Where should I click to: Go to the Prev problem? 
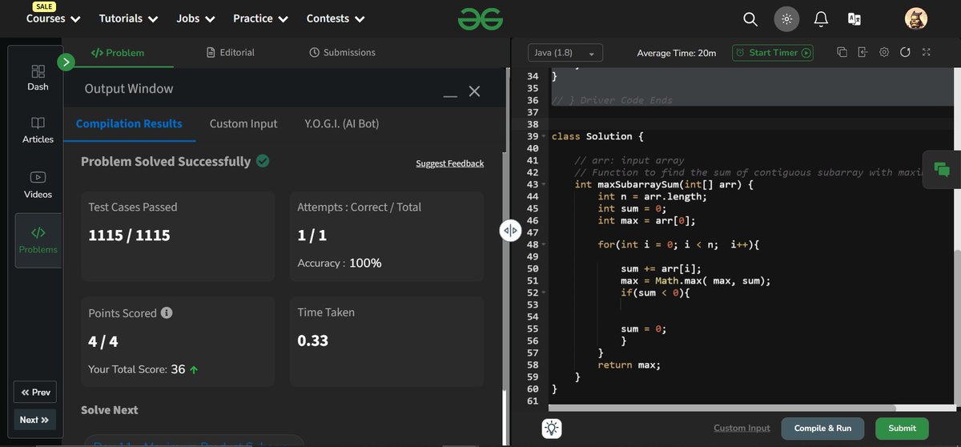coord(35,393)
